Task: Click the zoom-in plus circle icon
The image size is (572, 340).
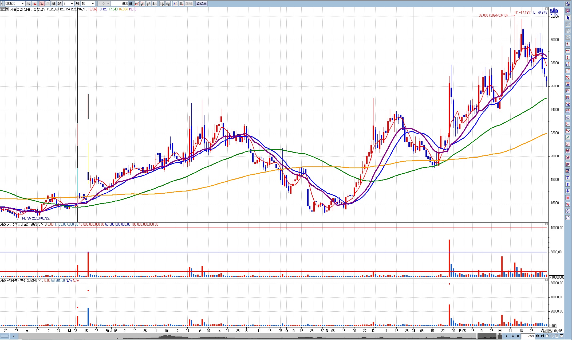Action: click(x=547, y=336)
